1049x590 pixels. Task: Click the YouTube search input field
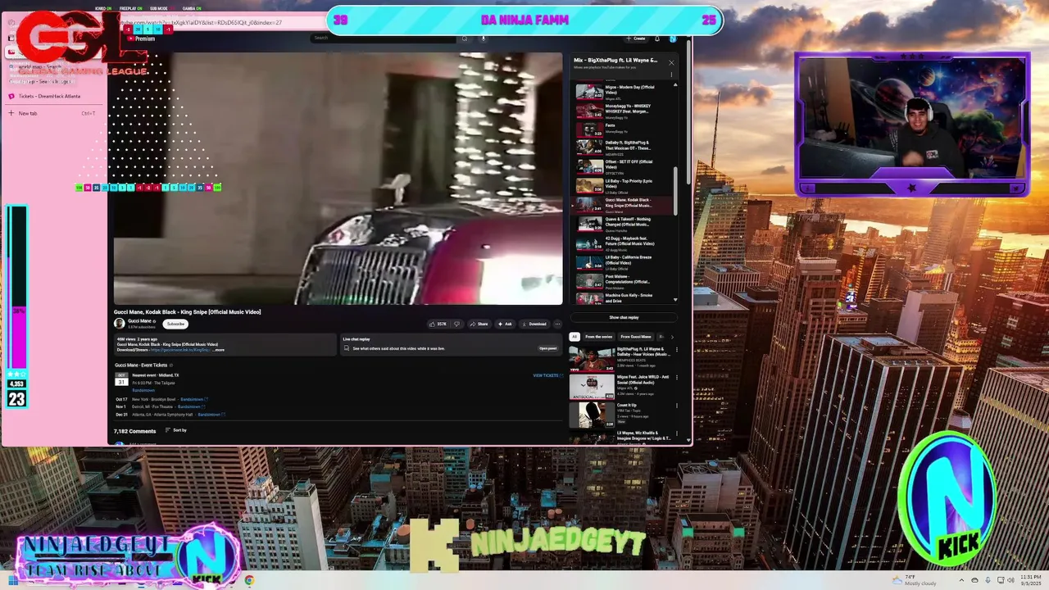point(383,38)
